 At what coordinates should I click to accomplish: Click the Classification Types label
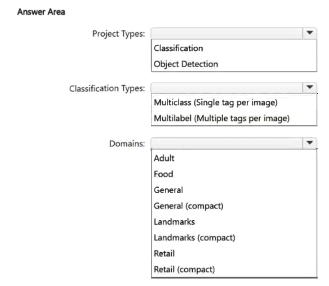point(107,89)
